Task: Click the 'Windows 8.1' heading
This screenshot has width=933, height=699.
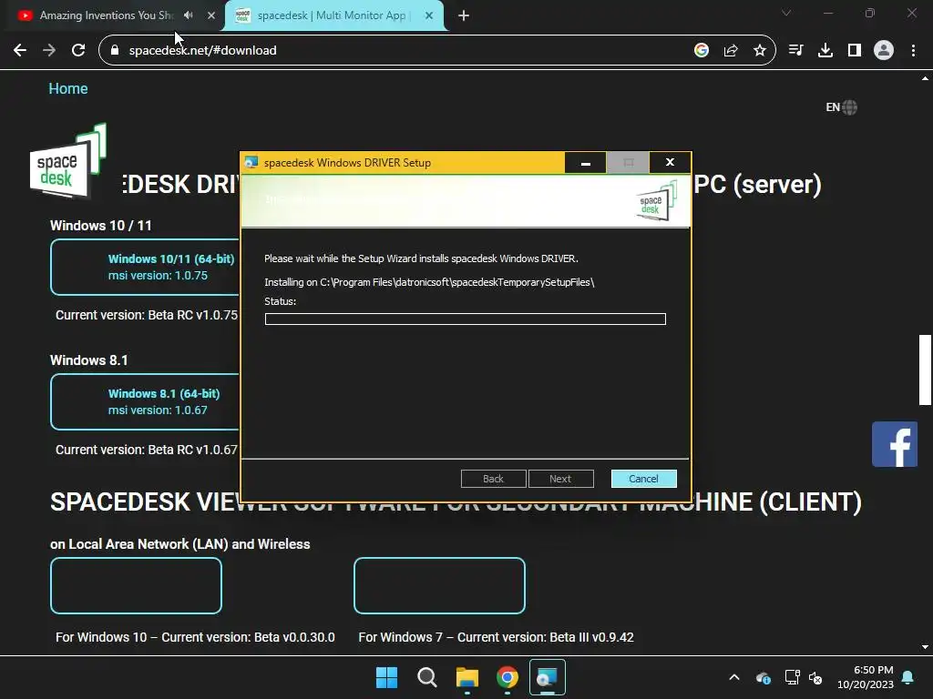Action: pos(88,360)
